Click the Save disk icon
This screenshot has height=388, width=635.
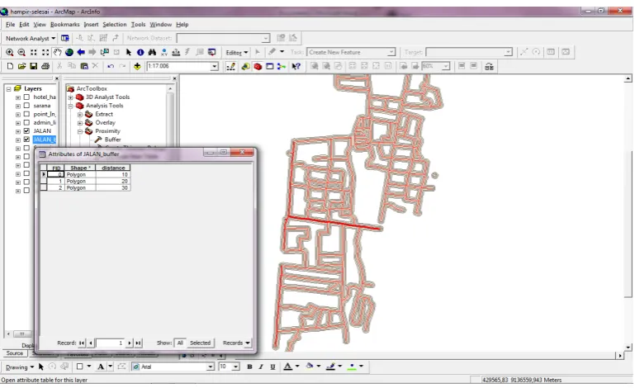point(34,66)
